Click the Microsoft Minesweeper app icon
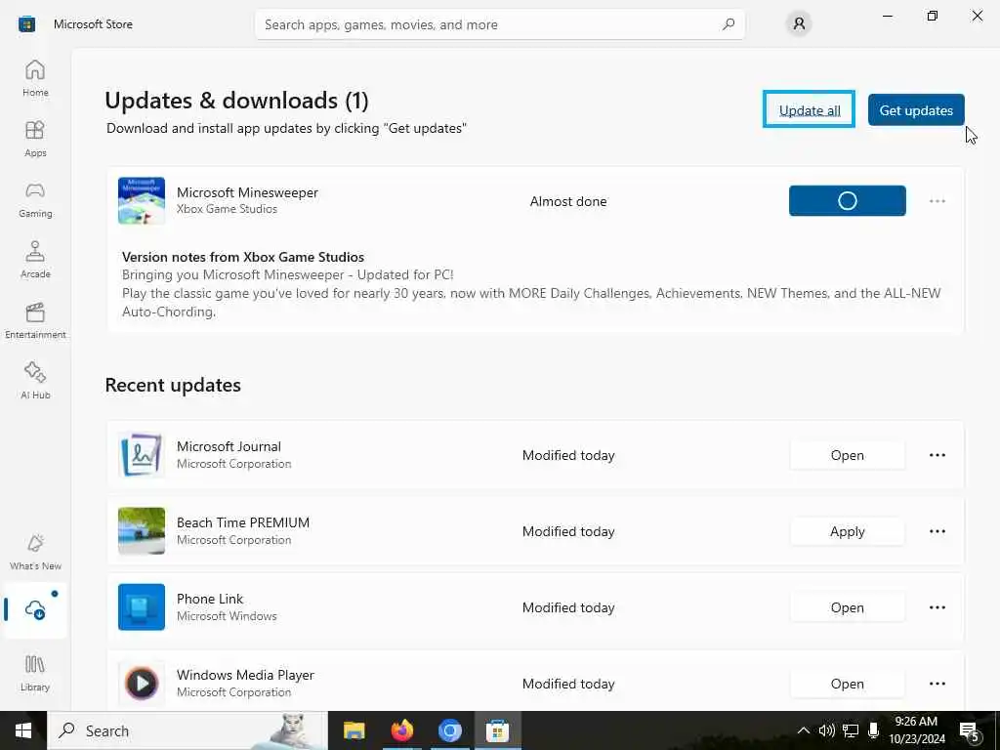Viewport: 1000px width, 750px height. [x=142, y=201]
